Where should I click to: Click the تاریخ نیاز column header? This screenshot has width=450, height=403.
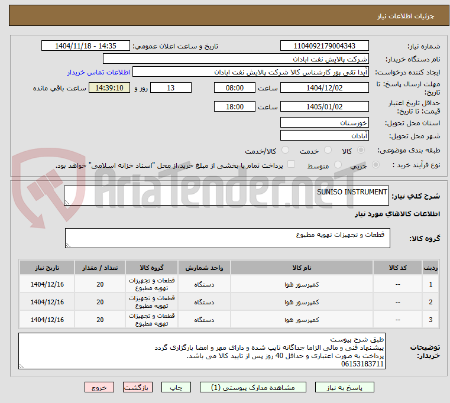(x=47, y=268)
